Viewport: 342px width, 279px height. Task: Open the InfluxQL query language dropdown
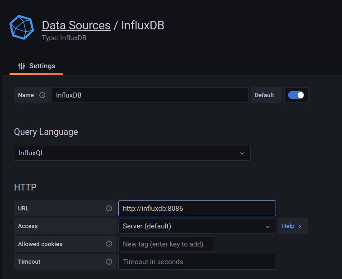(x=132, y=153)
